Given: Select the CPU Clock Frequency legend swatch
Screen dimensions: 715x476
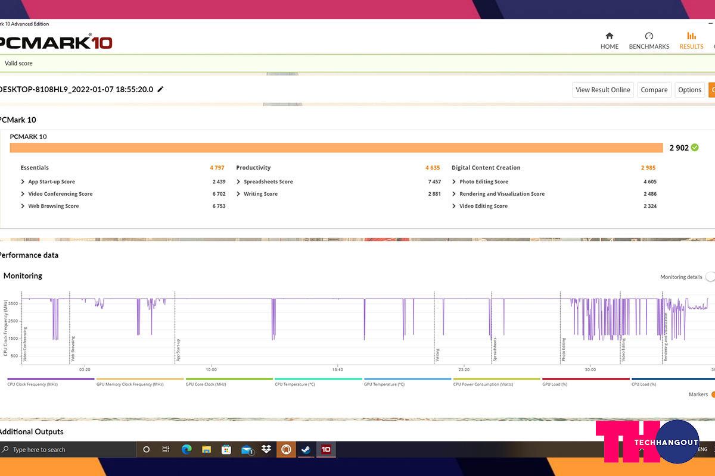Looking at the screenshot, I should [51, 379].
